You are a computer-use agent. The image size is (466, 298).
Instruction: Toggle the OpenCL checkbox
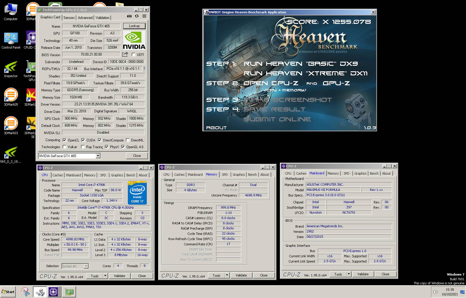coord(64,140)
